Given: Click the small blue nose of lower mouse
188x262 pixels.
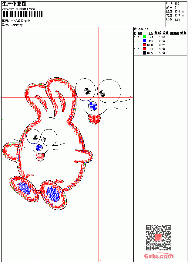Looking at the screenshot, I should [39, 148].
